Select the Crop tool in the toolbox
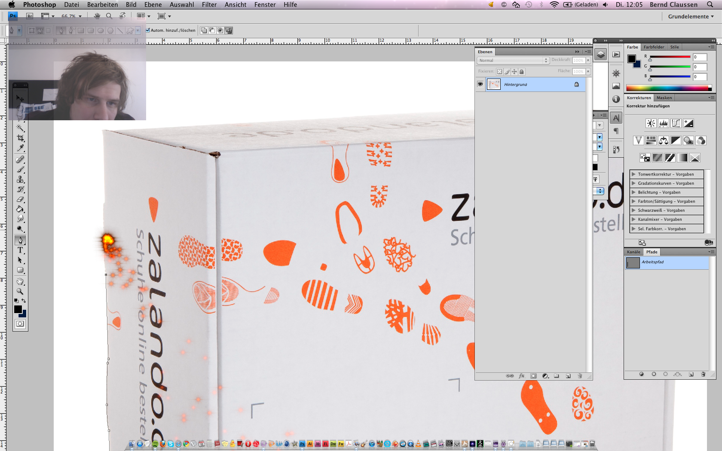This screenshot has width=722, height=451. [20, 138]
